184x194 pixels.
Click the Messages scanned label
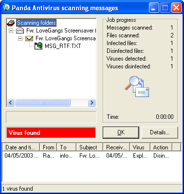tap(129, 28)
